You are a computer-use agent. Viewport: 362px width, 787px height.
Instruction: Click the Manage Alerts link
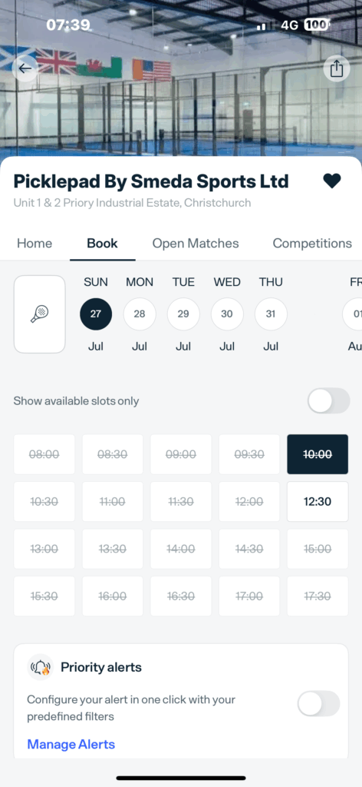71,744
